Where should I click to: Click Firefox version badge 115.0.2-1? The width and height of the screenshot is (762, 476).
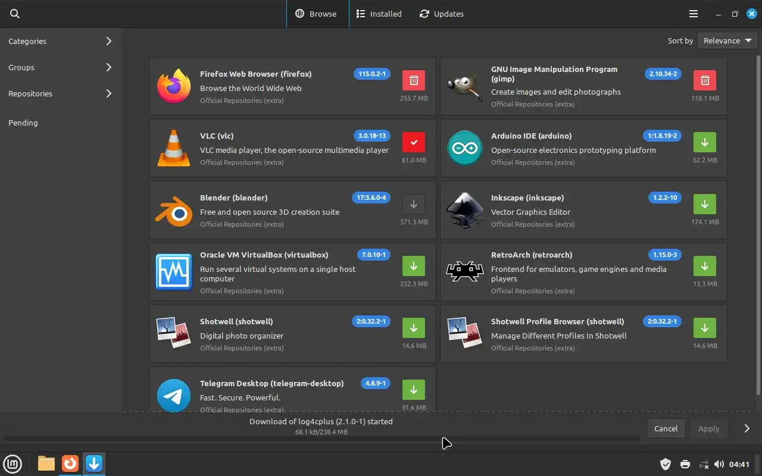click(x=372, y=74)
